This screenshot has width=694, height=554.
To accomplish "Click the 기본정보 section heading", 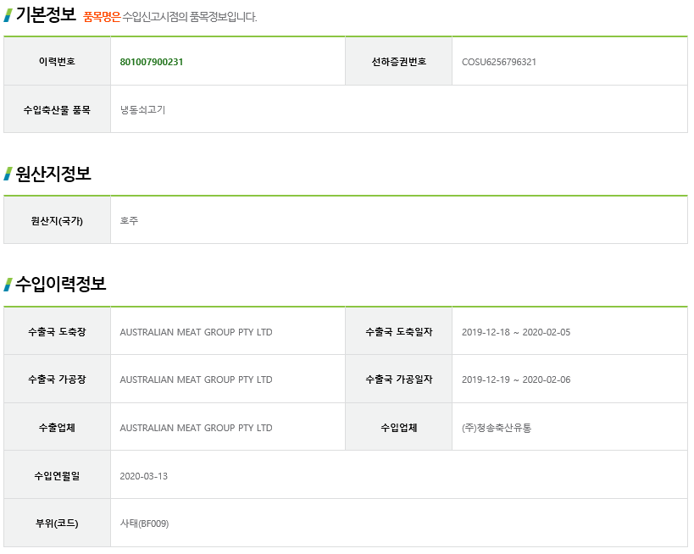I will pyautogui.click(x=46, y=15).
